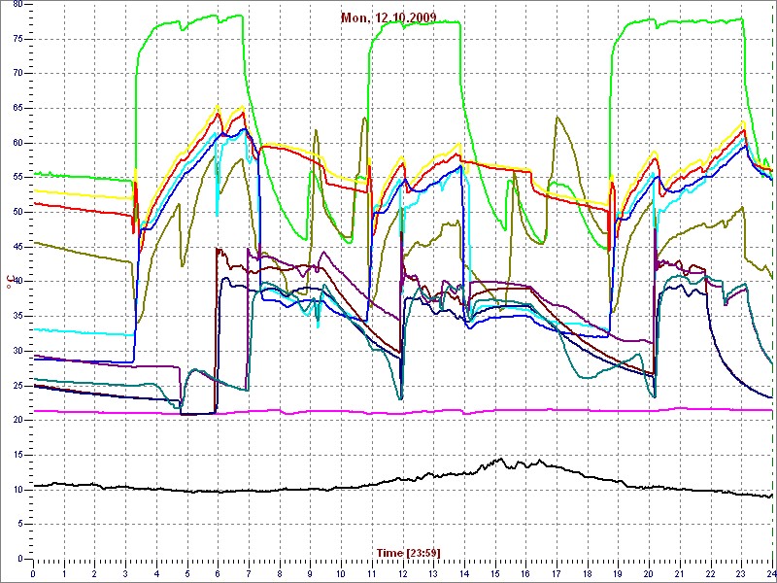Viewport: 777px width, 583px height.
Task: Select the 25 label on the temperature axis
Action: [x=17, y=386]
